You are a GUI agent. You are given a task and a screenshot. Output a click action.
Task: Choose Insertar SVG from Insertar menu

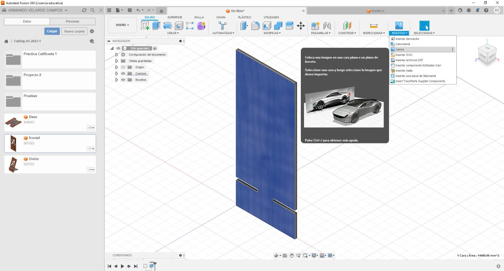404,55
